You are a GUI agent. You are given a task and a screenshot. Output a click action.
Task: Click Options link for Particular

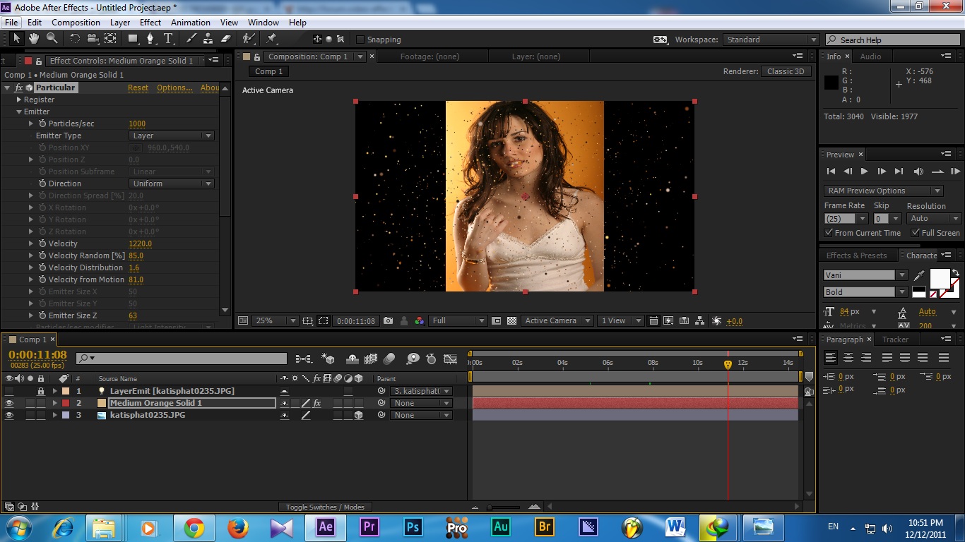pyautogui.click(x=174, y=88)
